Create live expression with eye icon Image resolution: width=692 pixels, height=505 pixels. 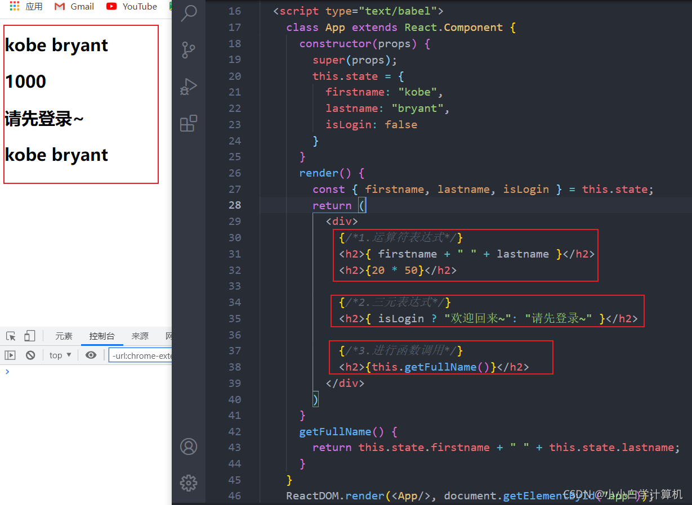(x=91, y=355)
